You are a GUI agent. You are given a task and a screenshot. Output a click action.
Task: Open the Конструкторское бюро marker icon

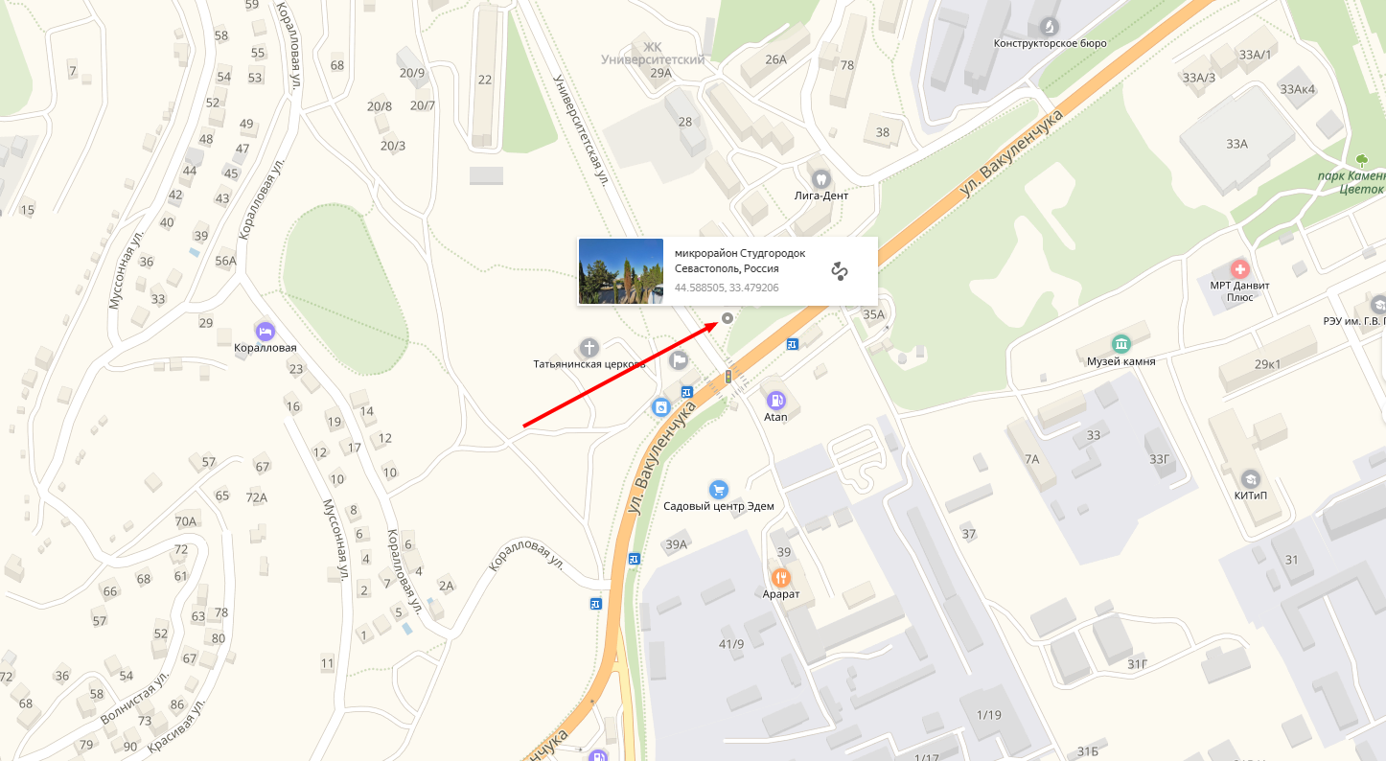(1050, 26)
